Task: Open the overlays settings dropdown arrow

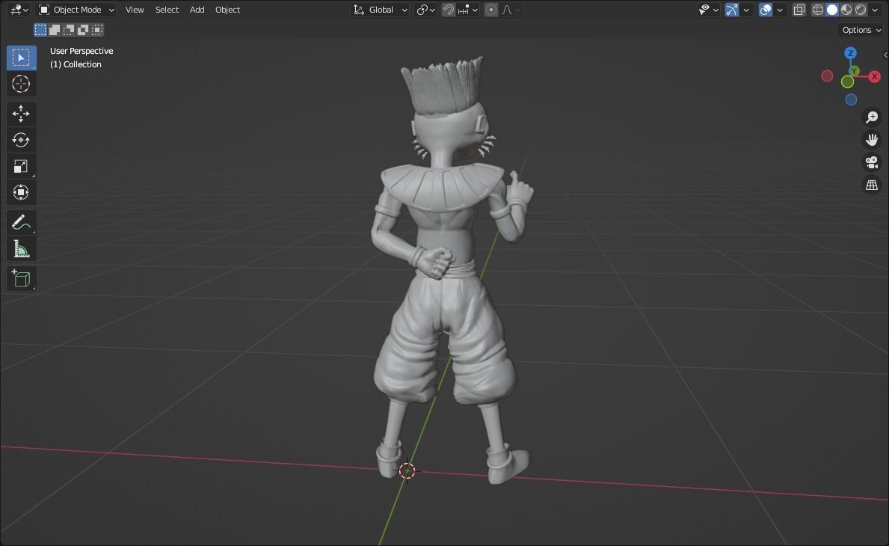Action: (x=780, y=10)
